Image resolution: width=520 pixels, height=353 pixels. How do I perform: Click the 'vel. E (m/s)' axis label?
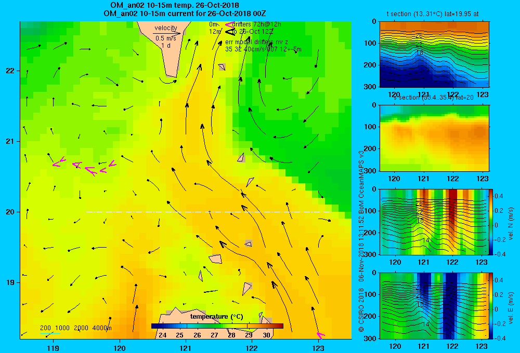(x=511, y=308)
